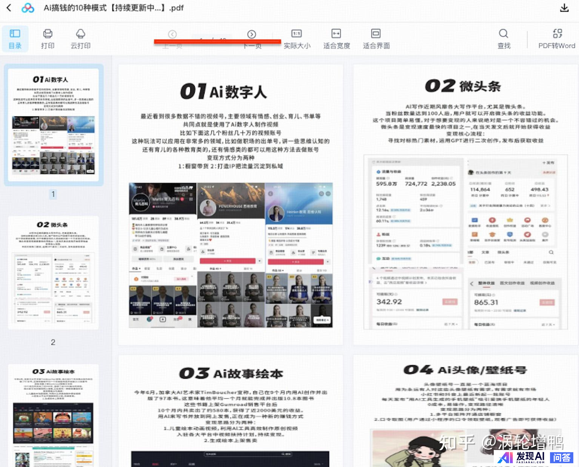Toggle the 目录 sidebar panel
The width and height of the screenshot is (579, 467).
(15, 39)
